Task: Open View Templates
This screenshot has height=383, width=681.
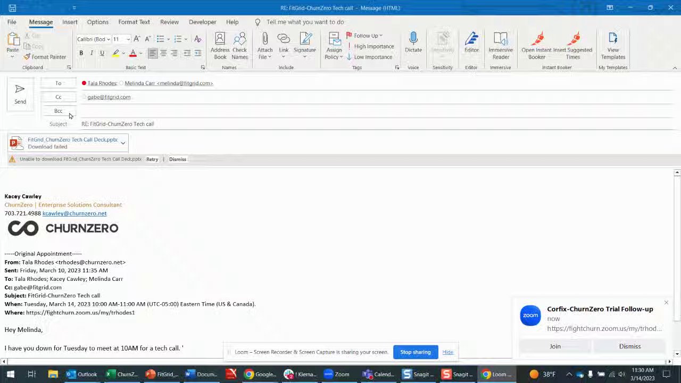Action: 613,46
